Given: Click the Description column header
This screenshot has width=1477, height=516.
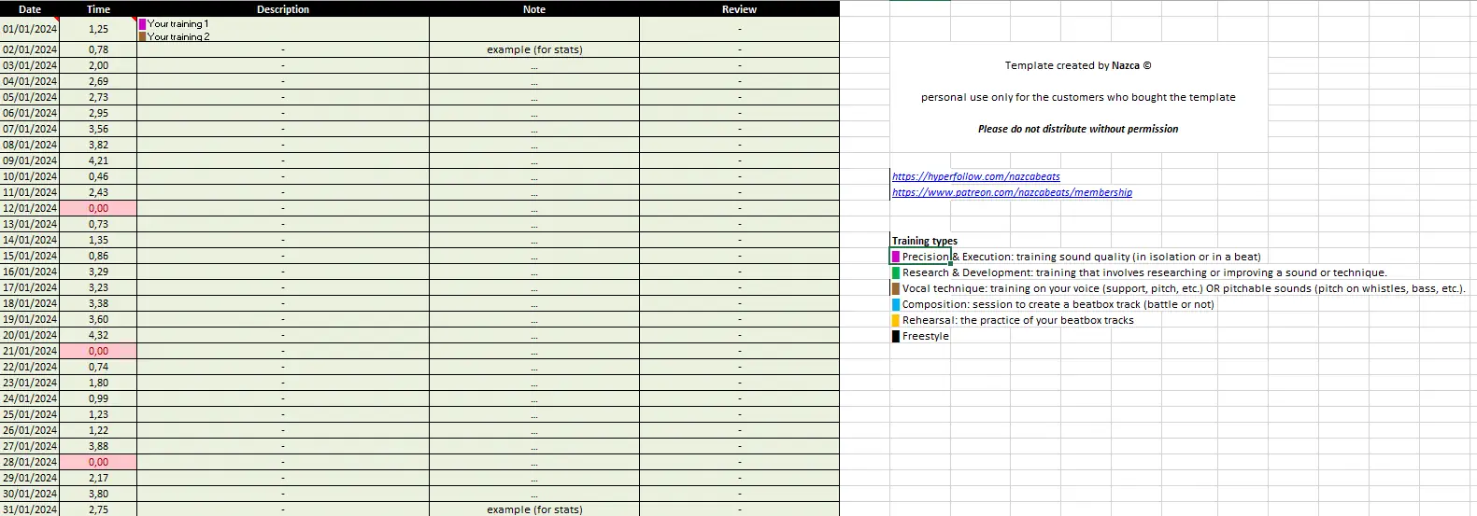Looking at the screenshot, I should pos(283,9).
